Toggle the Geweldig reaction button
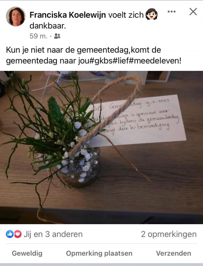 click(27, 253)
